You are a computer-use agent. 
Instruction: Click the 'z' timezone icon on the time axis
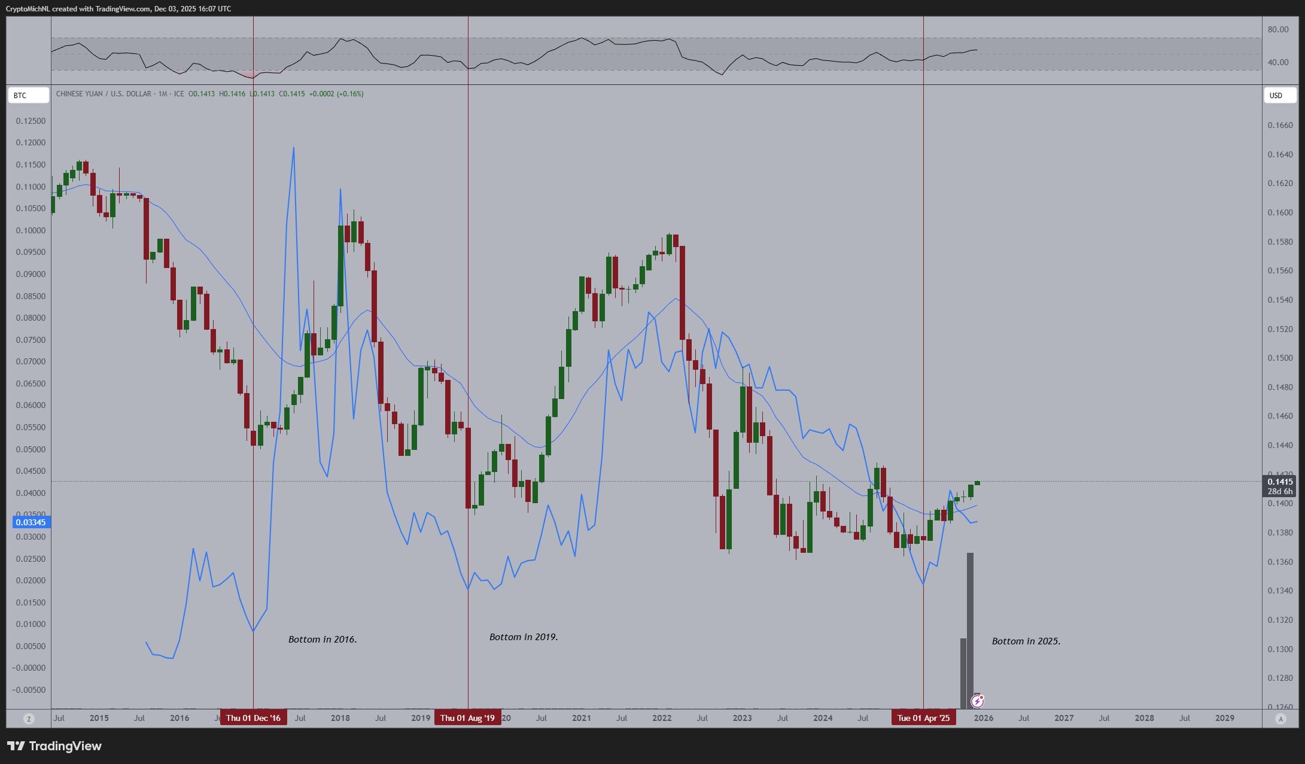[29, 718]
